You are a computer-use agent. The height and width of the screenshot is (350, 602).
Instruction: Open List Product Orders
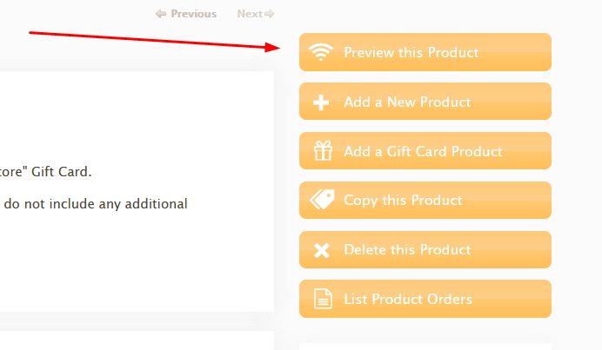[x=425, y=299]
